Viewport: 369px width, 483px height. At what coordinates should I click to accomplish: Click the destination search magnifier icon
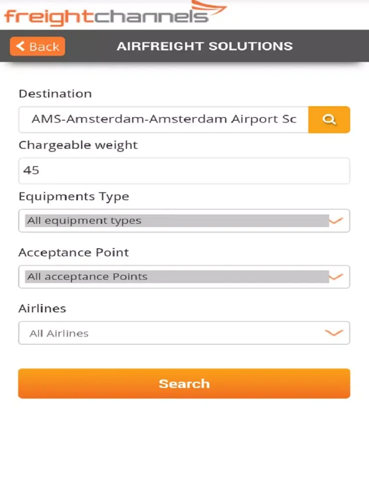(x=329, y=119)
